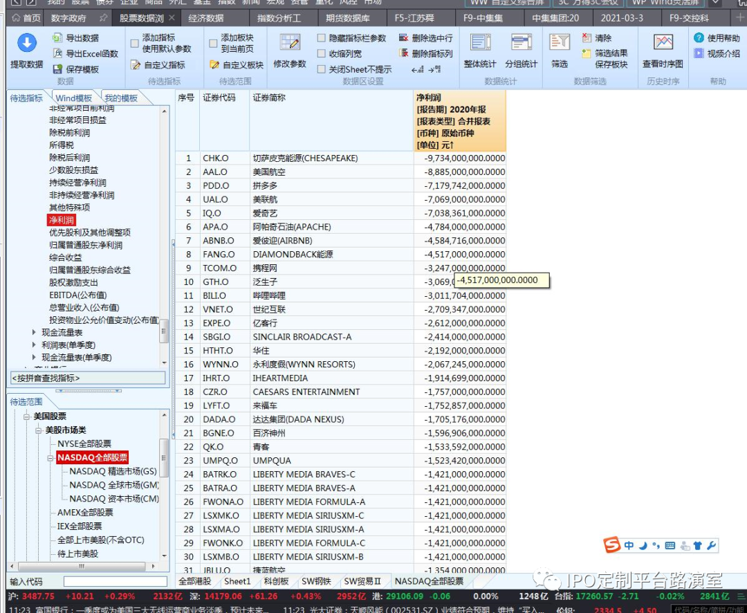Click the range tree horizontal scrollbar thumb

(x=82, y=566)
